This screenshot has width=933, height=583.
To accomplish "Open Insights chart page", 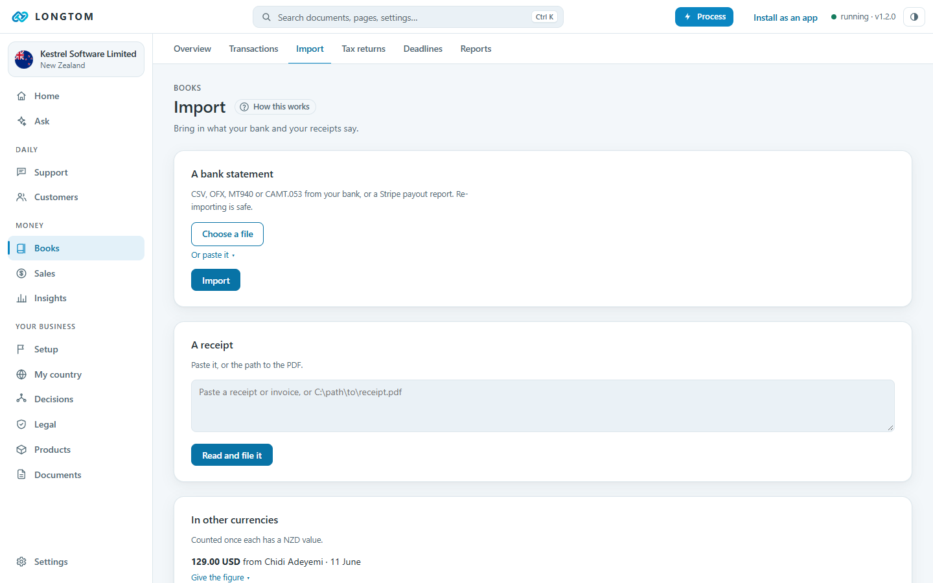I will tap(76, 298).
